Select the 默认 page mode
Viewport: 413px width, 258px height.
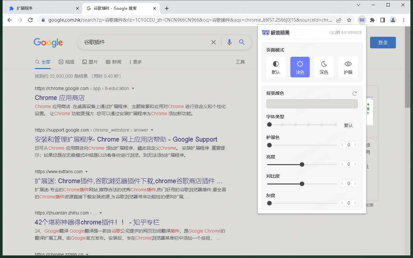(276, 67)
